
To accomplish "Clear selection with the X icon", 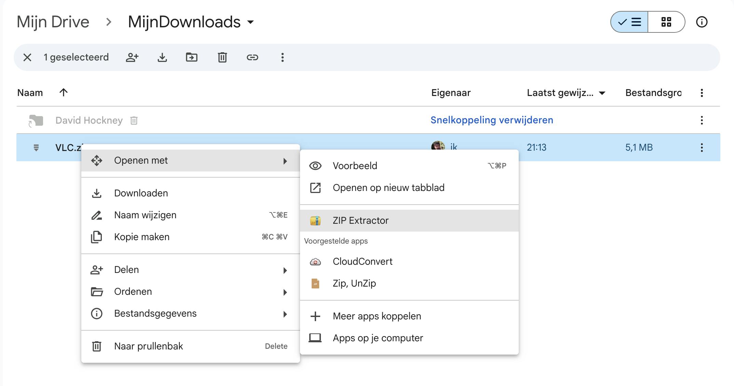I will pos(27,57).
